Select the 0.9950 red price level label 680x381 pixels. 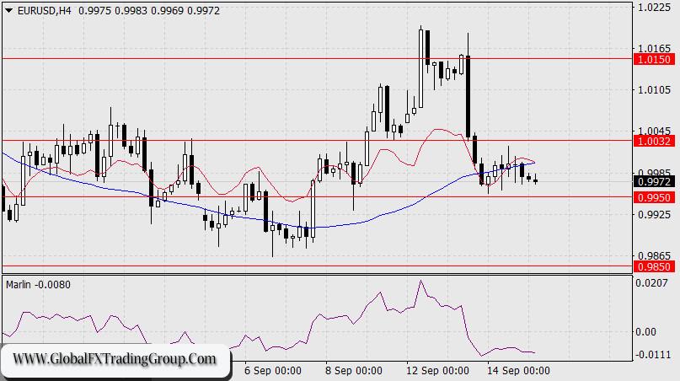coord(654,197)
